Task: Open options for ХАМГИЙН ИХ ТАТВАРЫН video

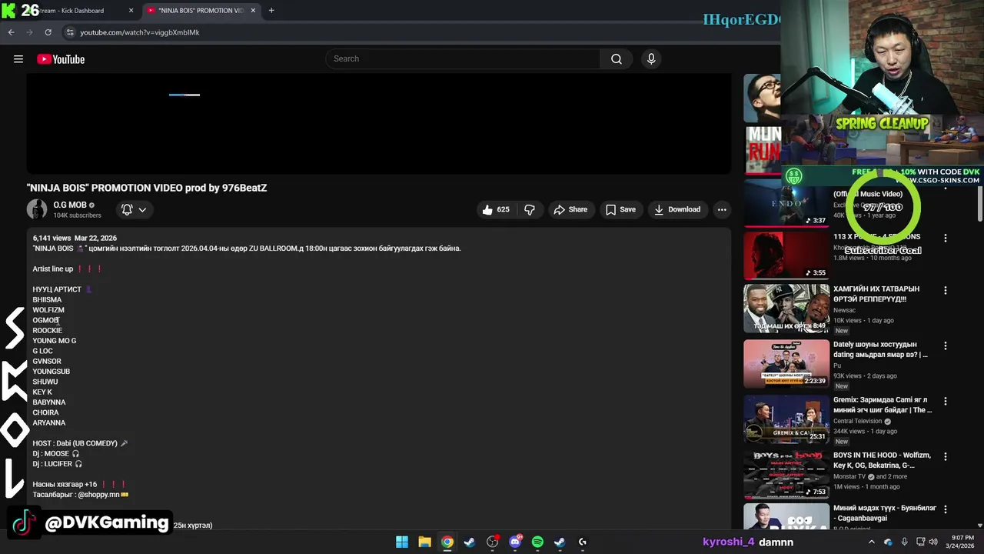Action: [x=946, y=290]
